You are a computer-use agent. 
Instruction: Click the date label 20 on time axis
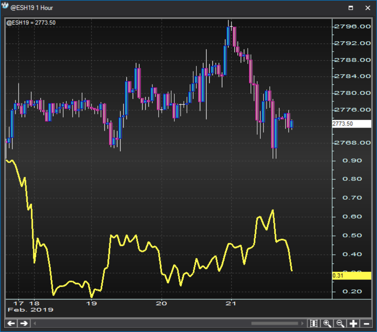pyautogui.click(x=161, y=303)
